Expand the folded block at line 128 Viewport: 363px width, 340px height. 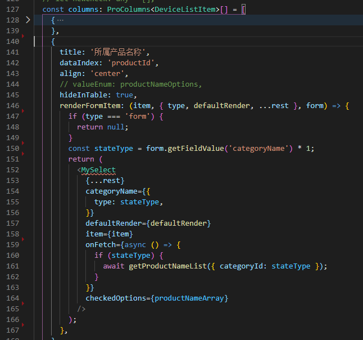point(28,20)
